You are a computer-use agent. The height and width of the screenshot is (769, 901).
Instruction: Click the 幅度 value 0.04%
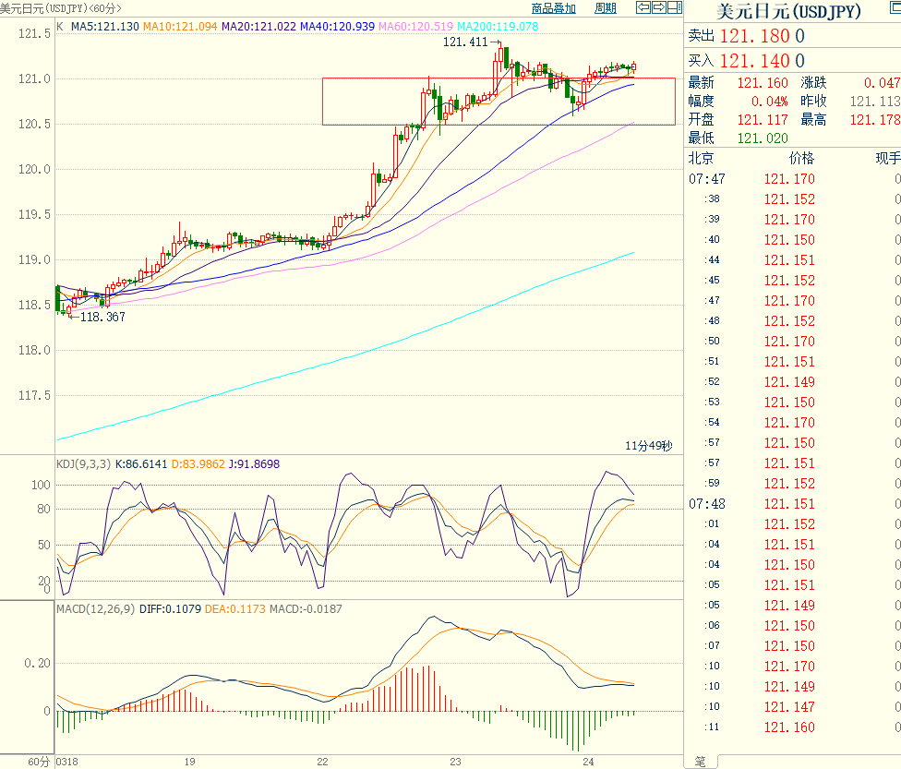pyautogui.click(x=769, y=102)
